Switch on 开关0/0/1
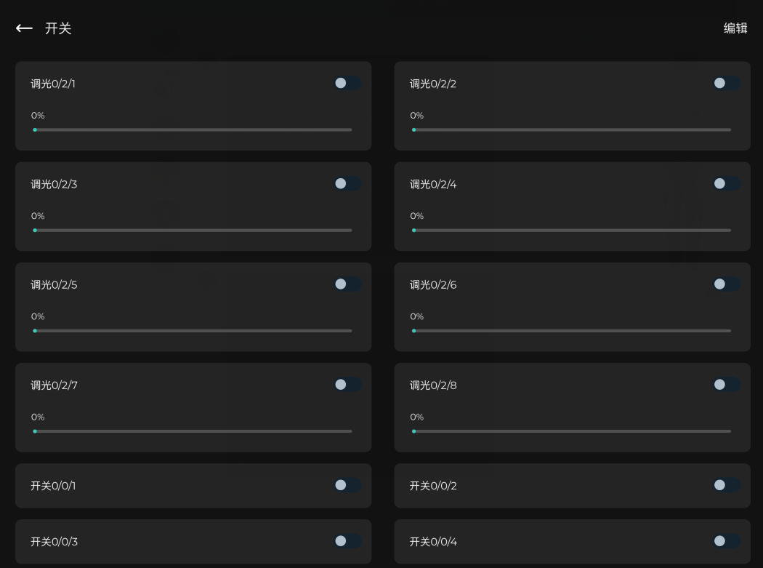The width and height of the screenshot is (763, 568). click(347, 485)
